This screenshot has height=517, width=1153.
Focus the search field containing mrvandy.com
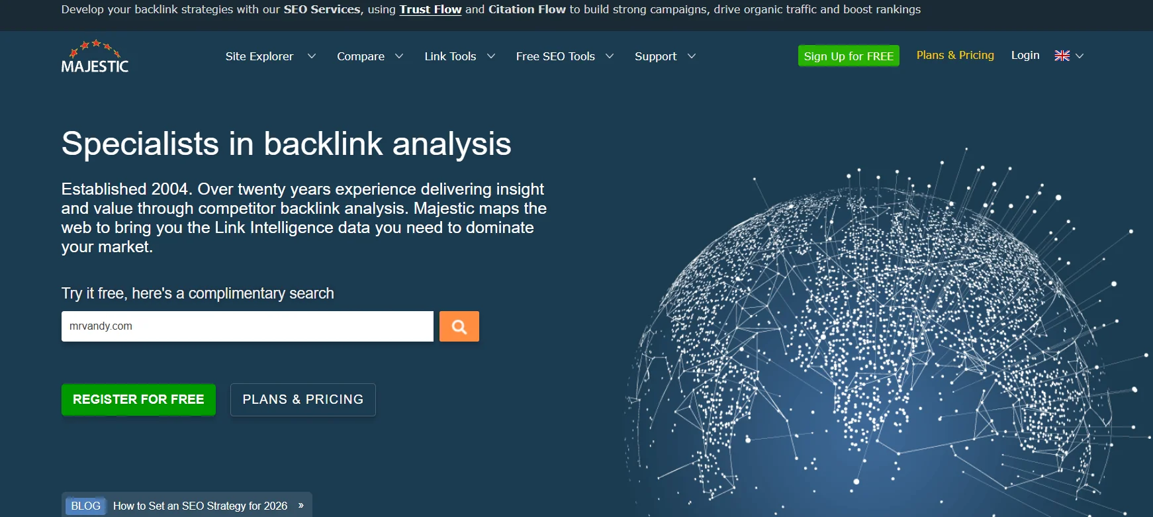[x=247, y=326]
